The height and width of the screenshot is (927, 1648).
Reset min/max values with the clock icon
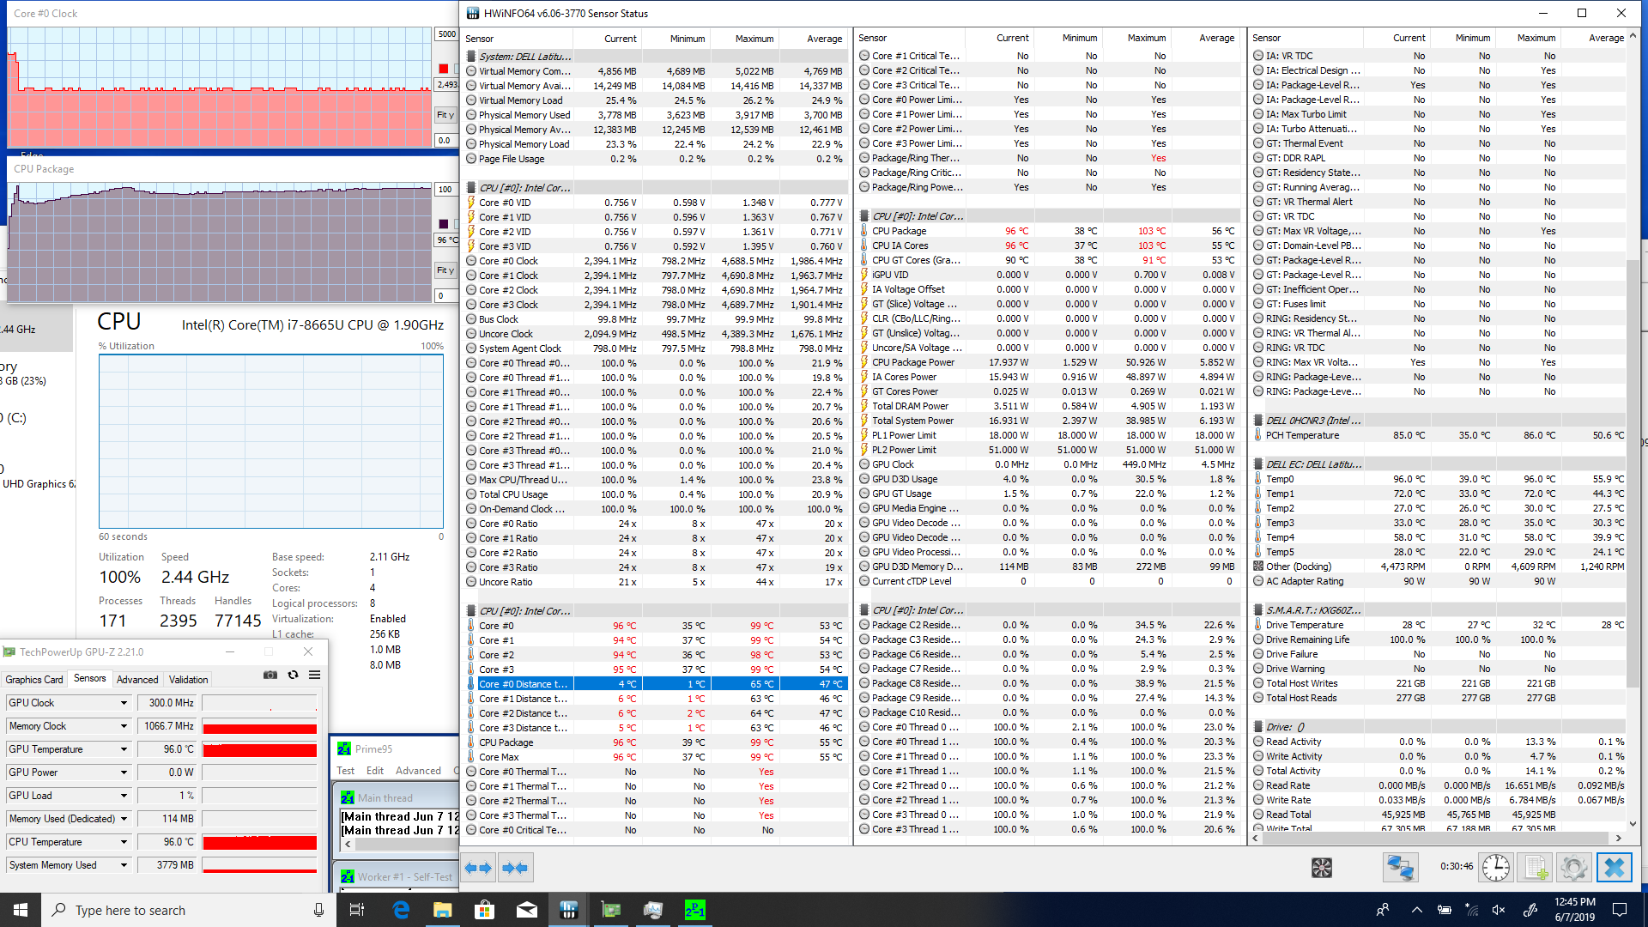[x=1496, y=868]
